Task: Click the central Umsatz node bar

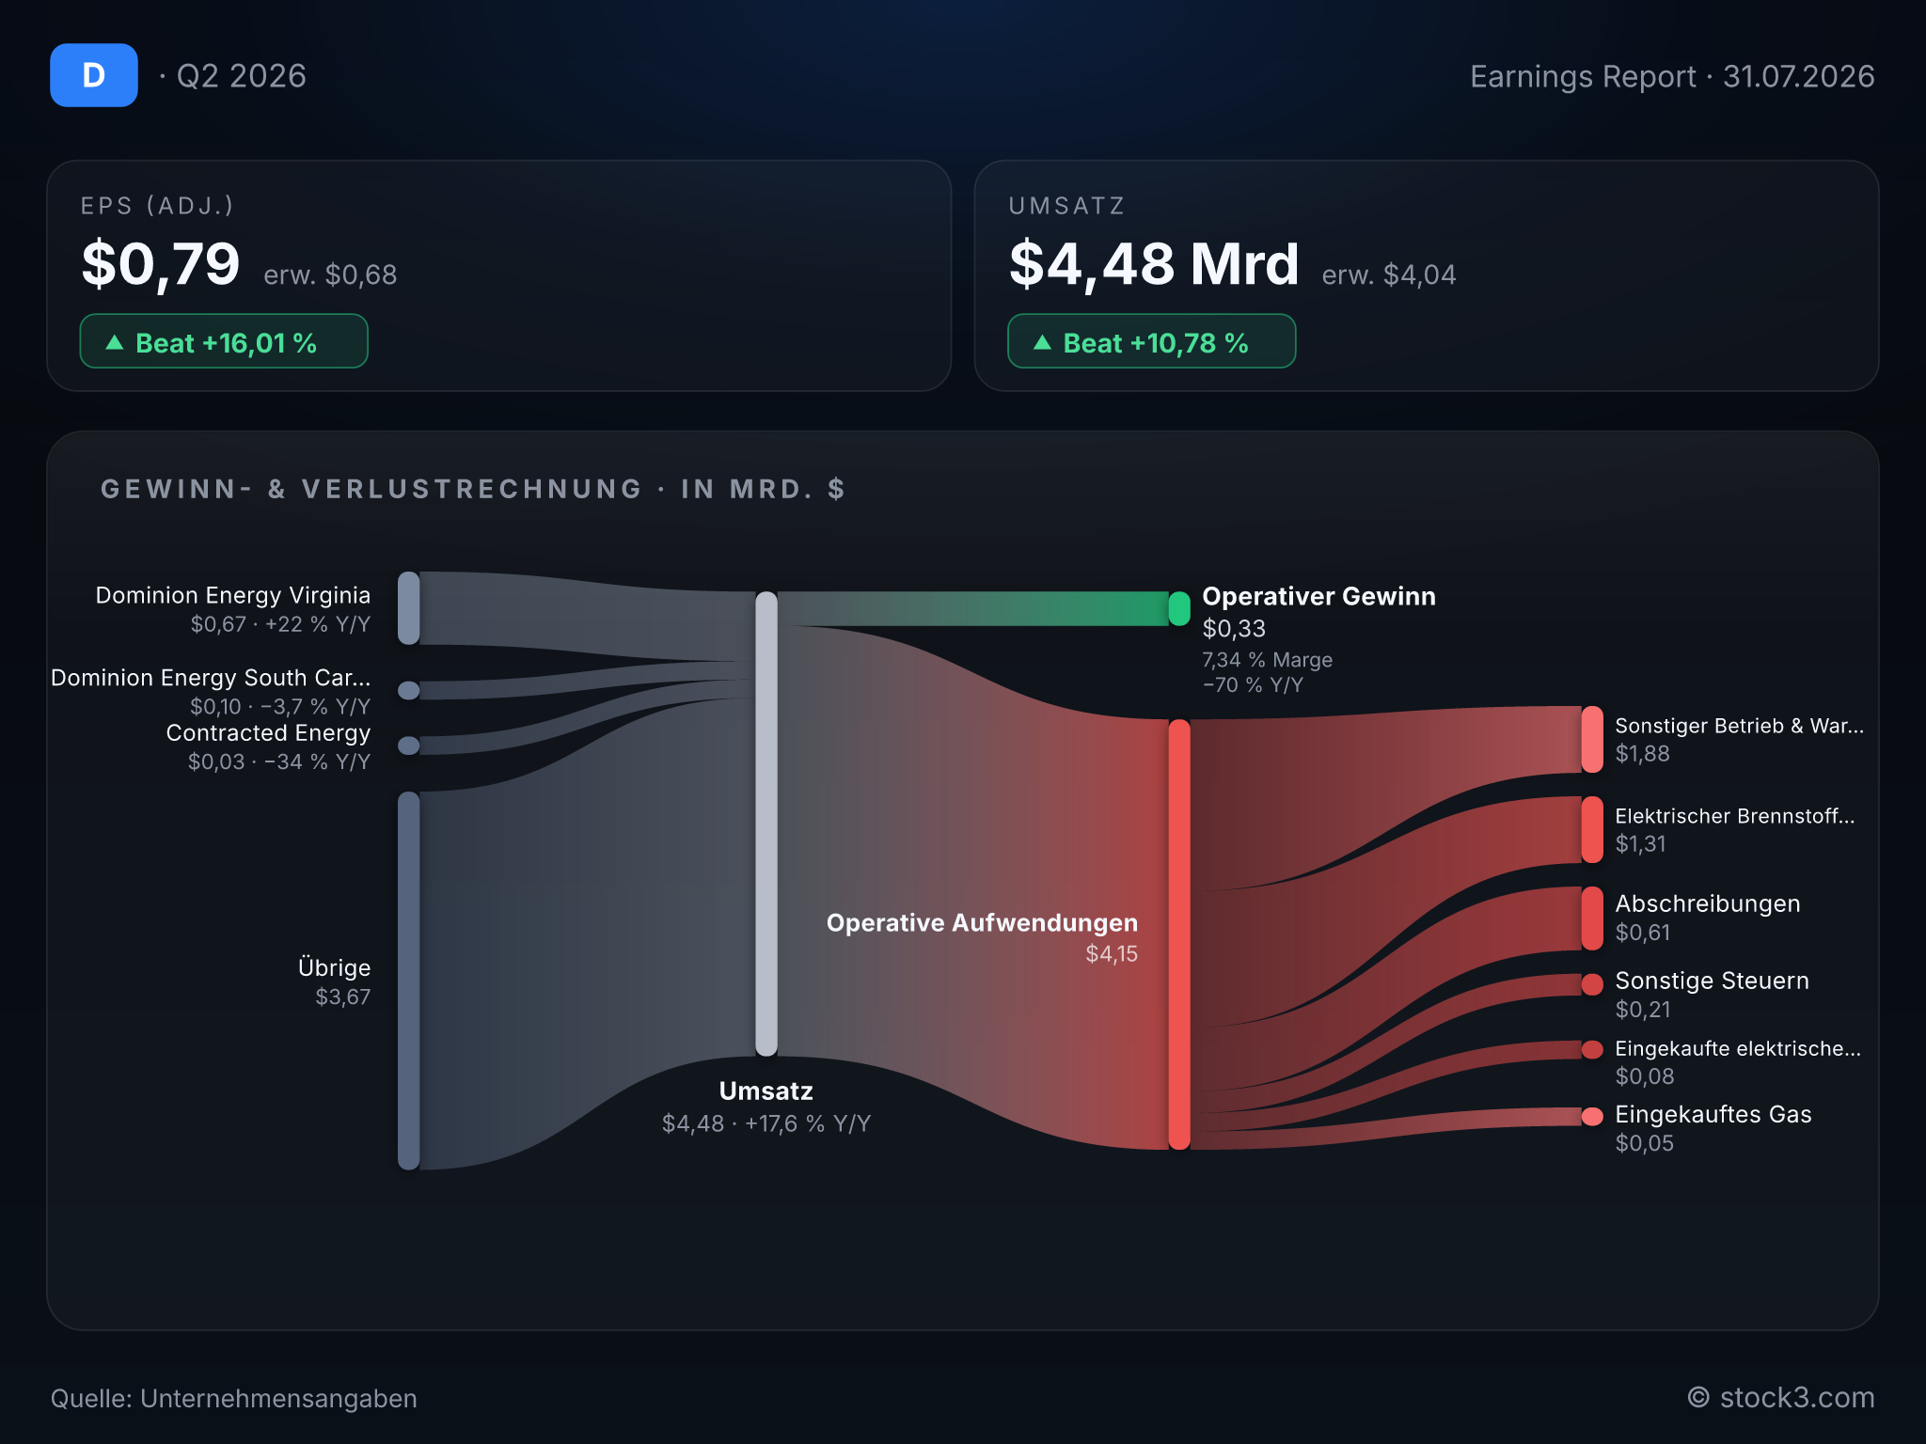Action: 766,824
